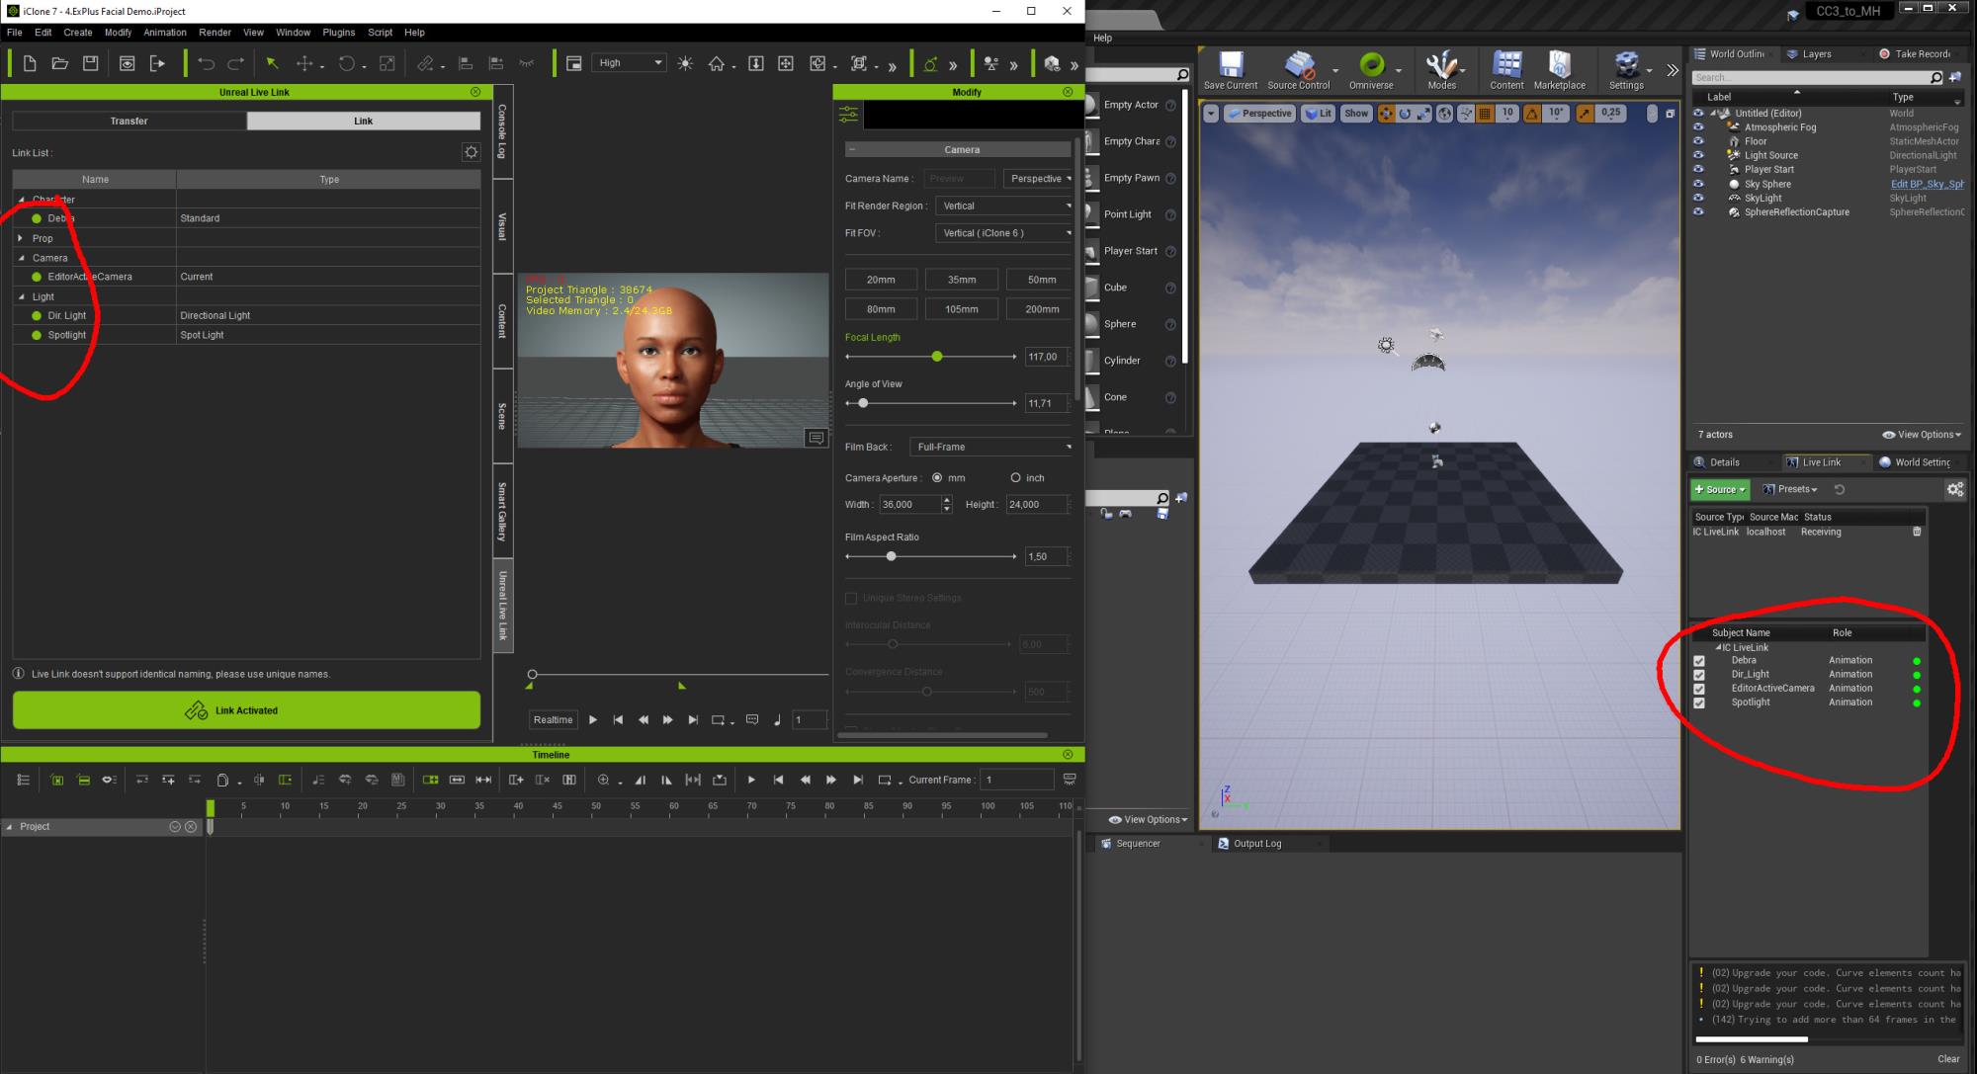Uncheck the Spotlight subject checkbox
Image resolution: width=1977 pixels, height=1074 pixels.
[1699, 703]
